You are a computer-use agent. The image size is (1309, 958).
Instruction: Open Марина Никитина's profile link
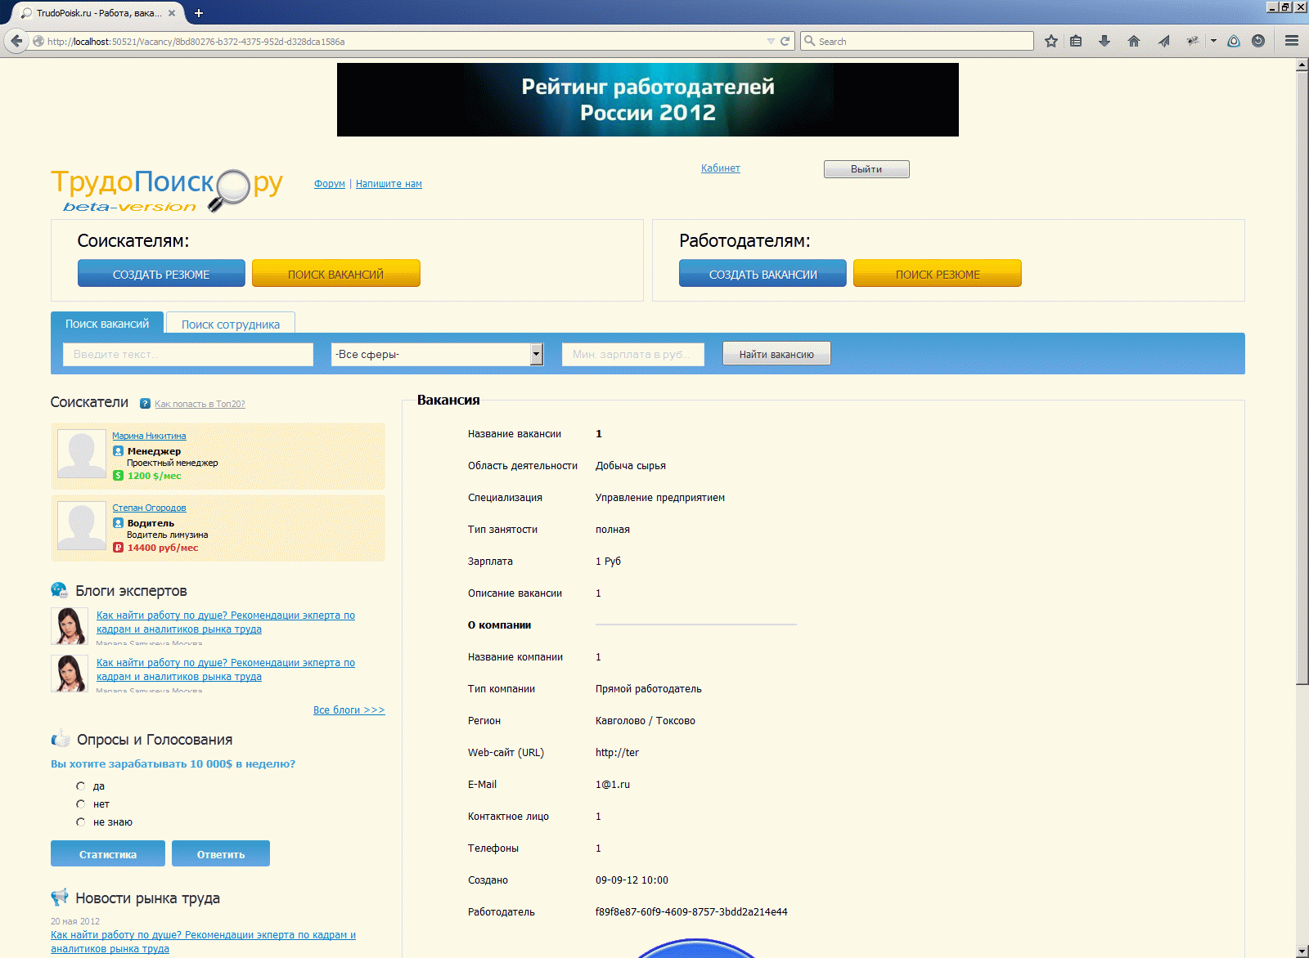[149, 436]
